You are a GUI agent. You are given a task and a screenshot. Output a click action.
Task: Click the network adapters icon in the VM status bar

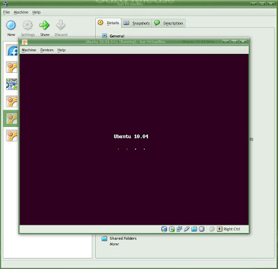tap(179, 229)
